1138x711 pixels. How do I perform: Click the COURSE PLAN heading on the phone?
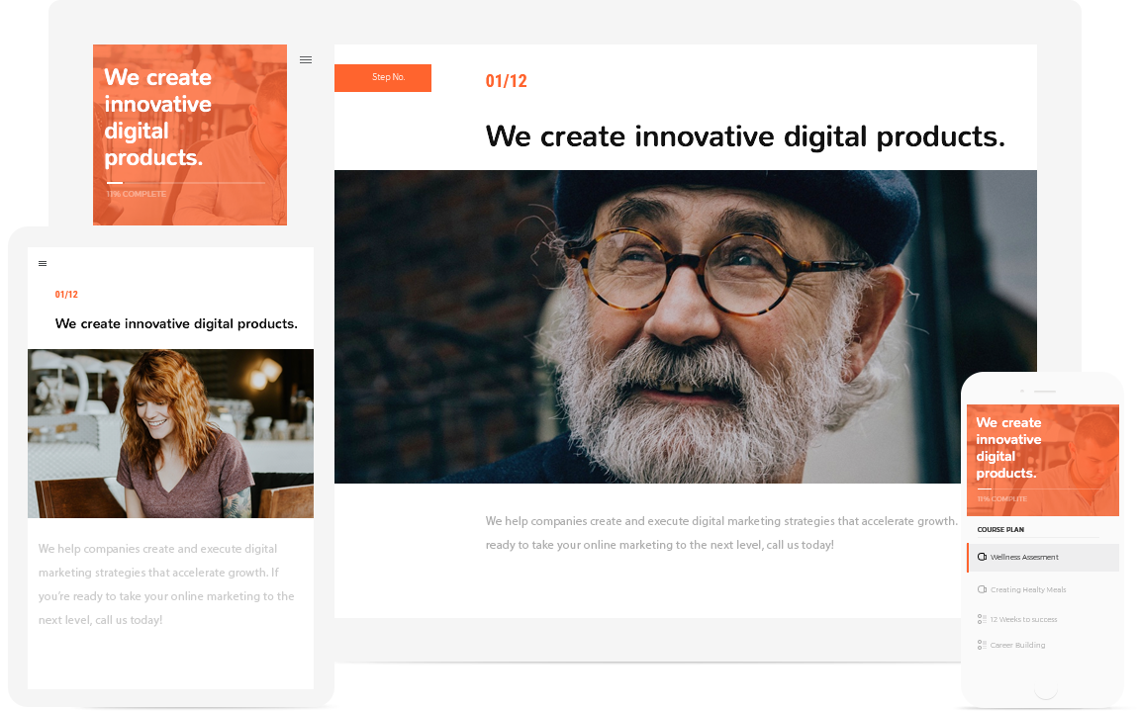tap(1000, 530)
